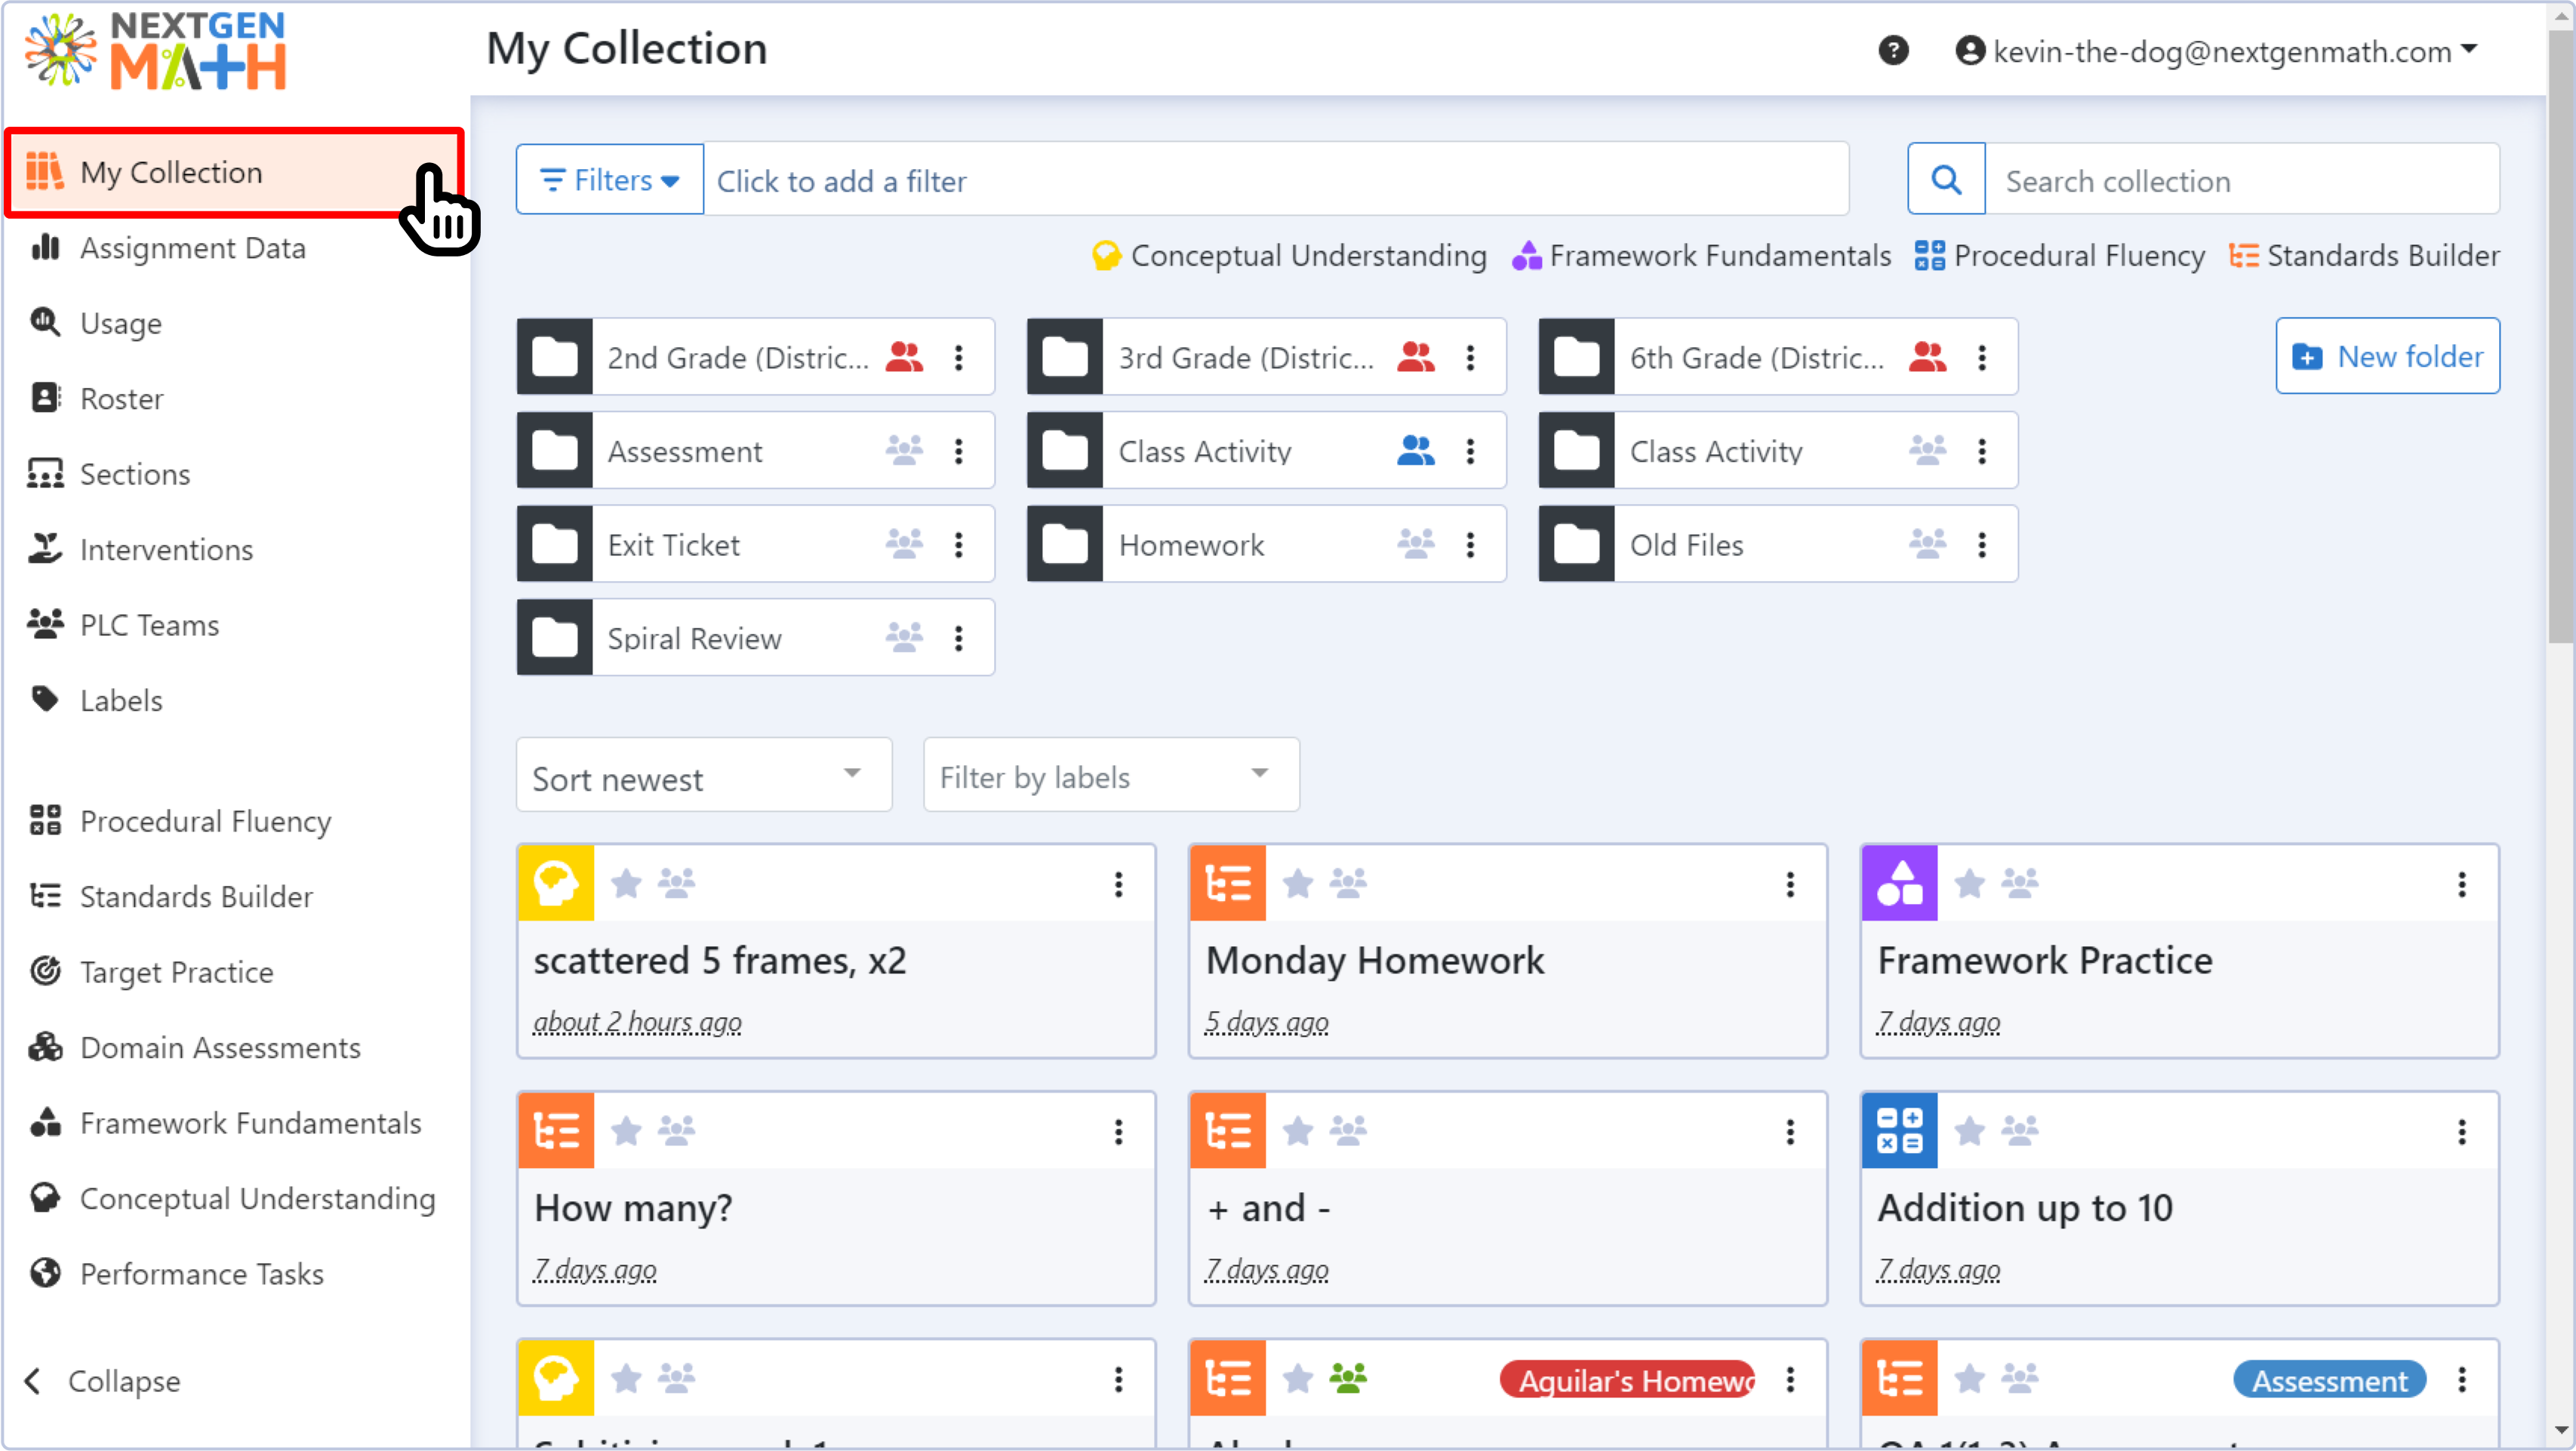Click the sharing icon on 3rd Grade folder
The image size is (2576, 1451).
[x=1416, y=357]
